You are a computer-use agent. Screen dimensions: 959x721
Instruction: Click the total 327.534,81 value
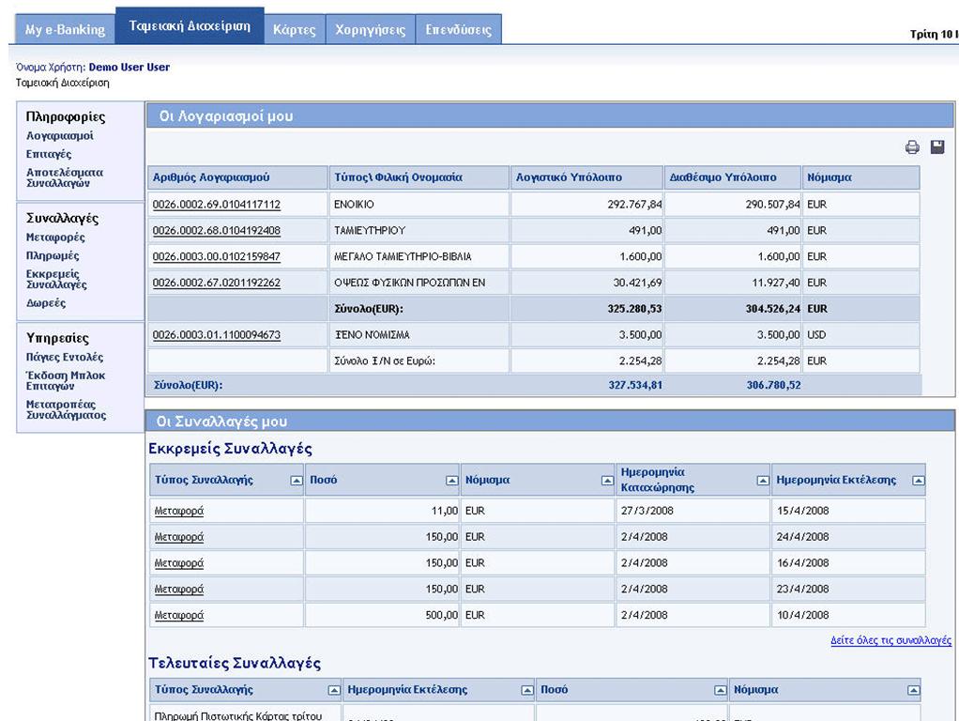(x=635, y=386)
